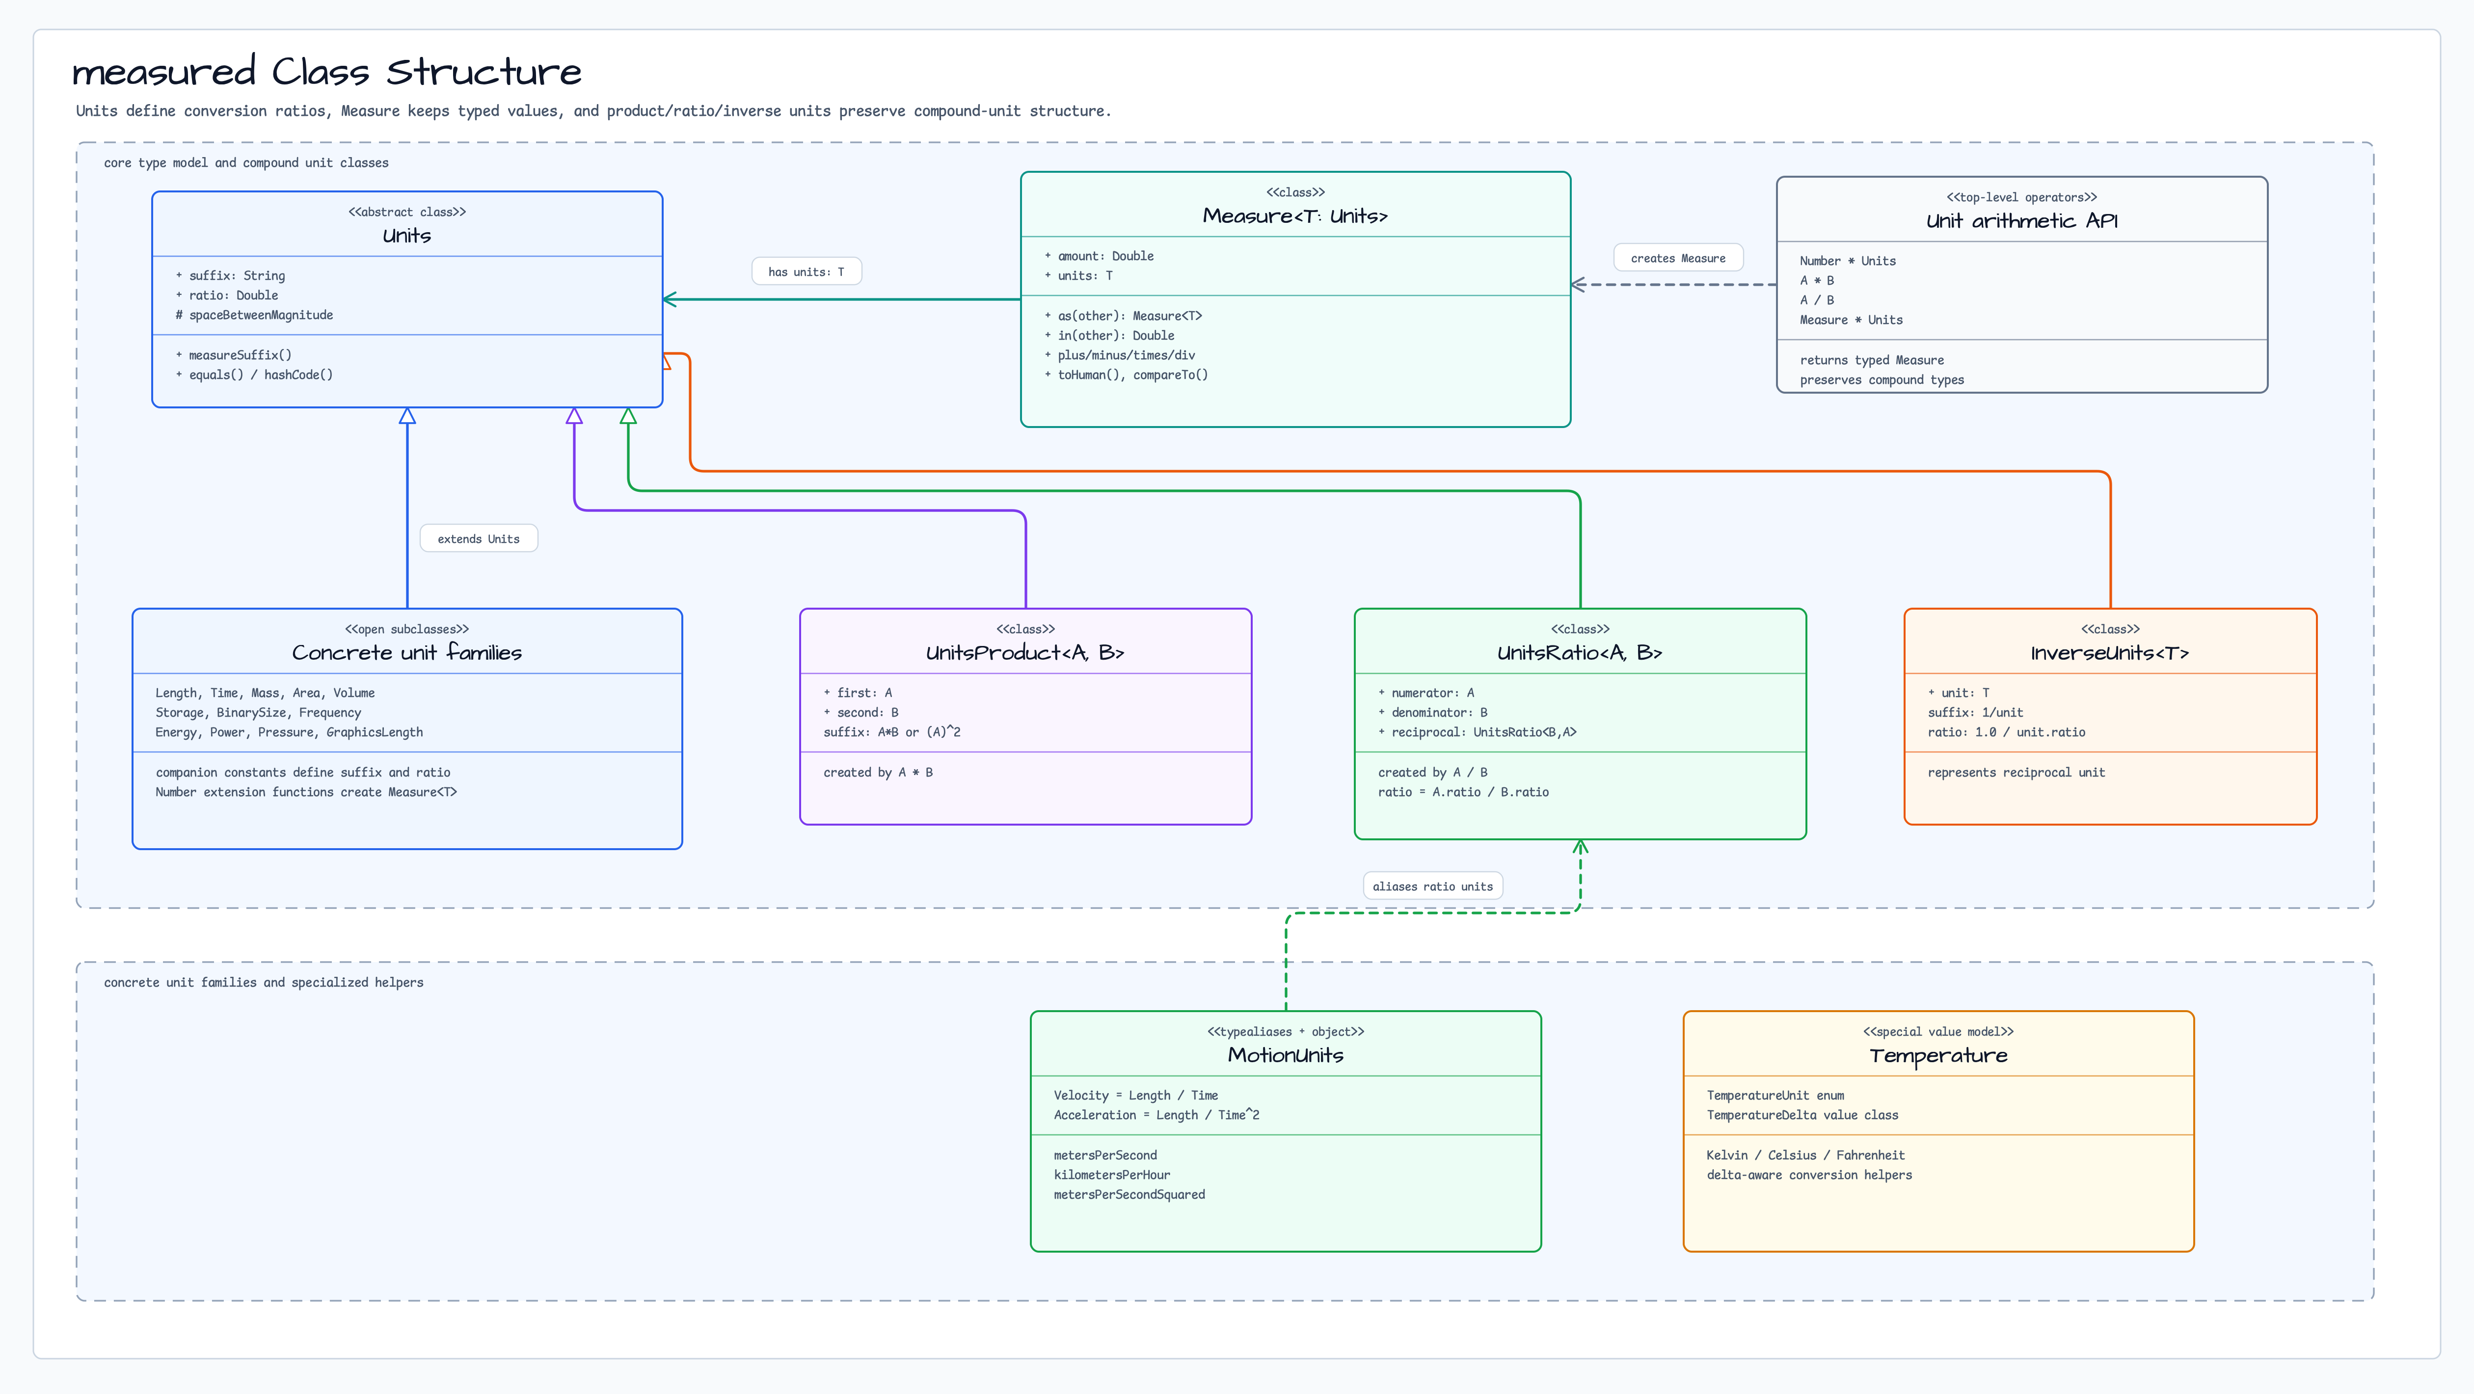The image size is (2474, 1394).
Task: Click the '<<top-level operators>>' stereotype
Action: click(2021, 198)
